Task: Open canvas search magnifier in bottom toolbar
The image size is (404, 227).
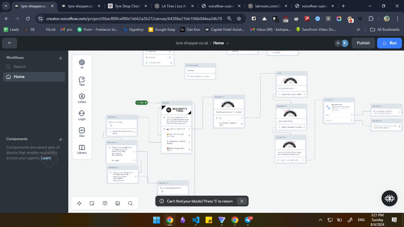Action: click(130, 203)
